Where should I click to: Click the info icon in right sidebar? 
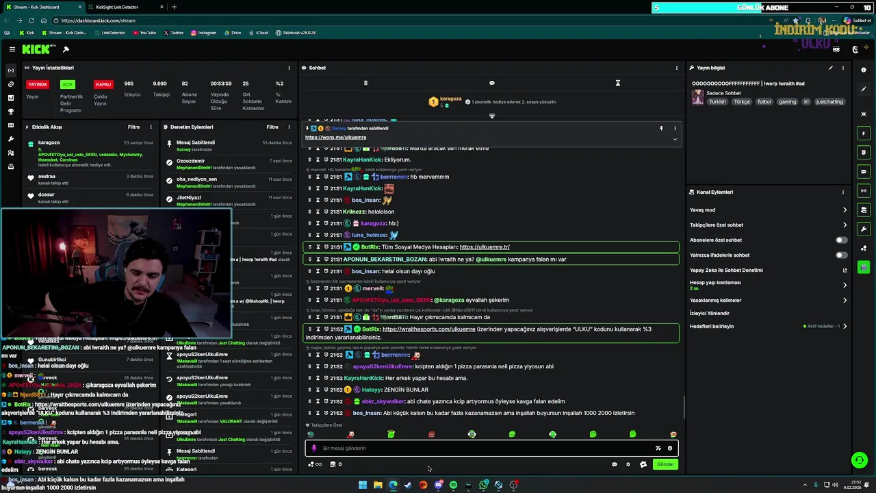(x=864, y=70)
